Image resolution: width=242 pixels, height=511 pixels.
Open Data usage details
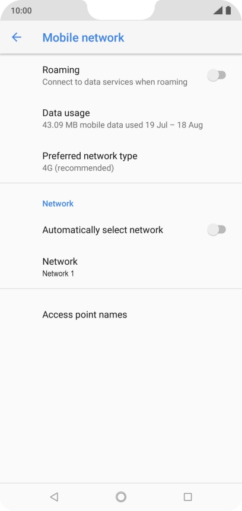pyautogui.click(x=121, y=119)
